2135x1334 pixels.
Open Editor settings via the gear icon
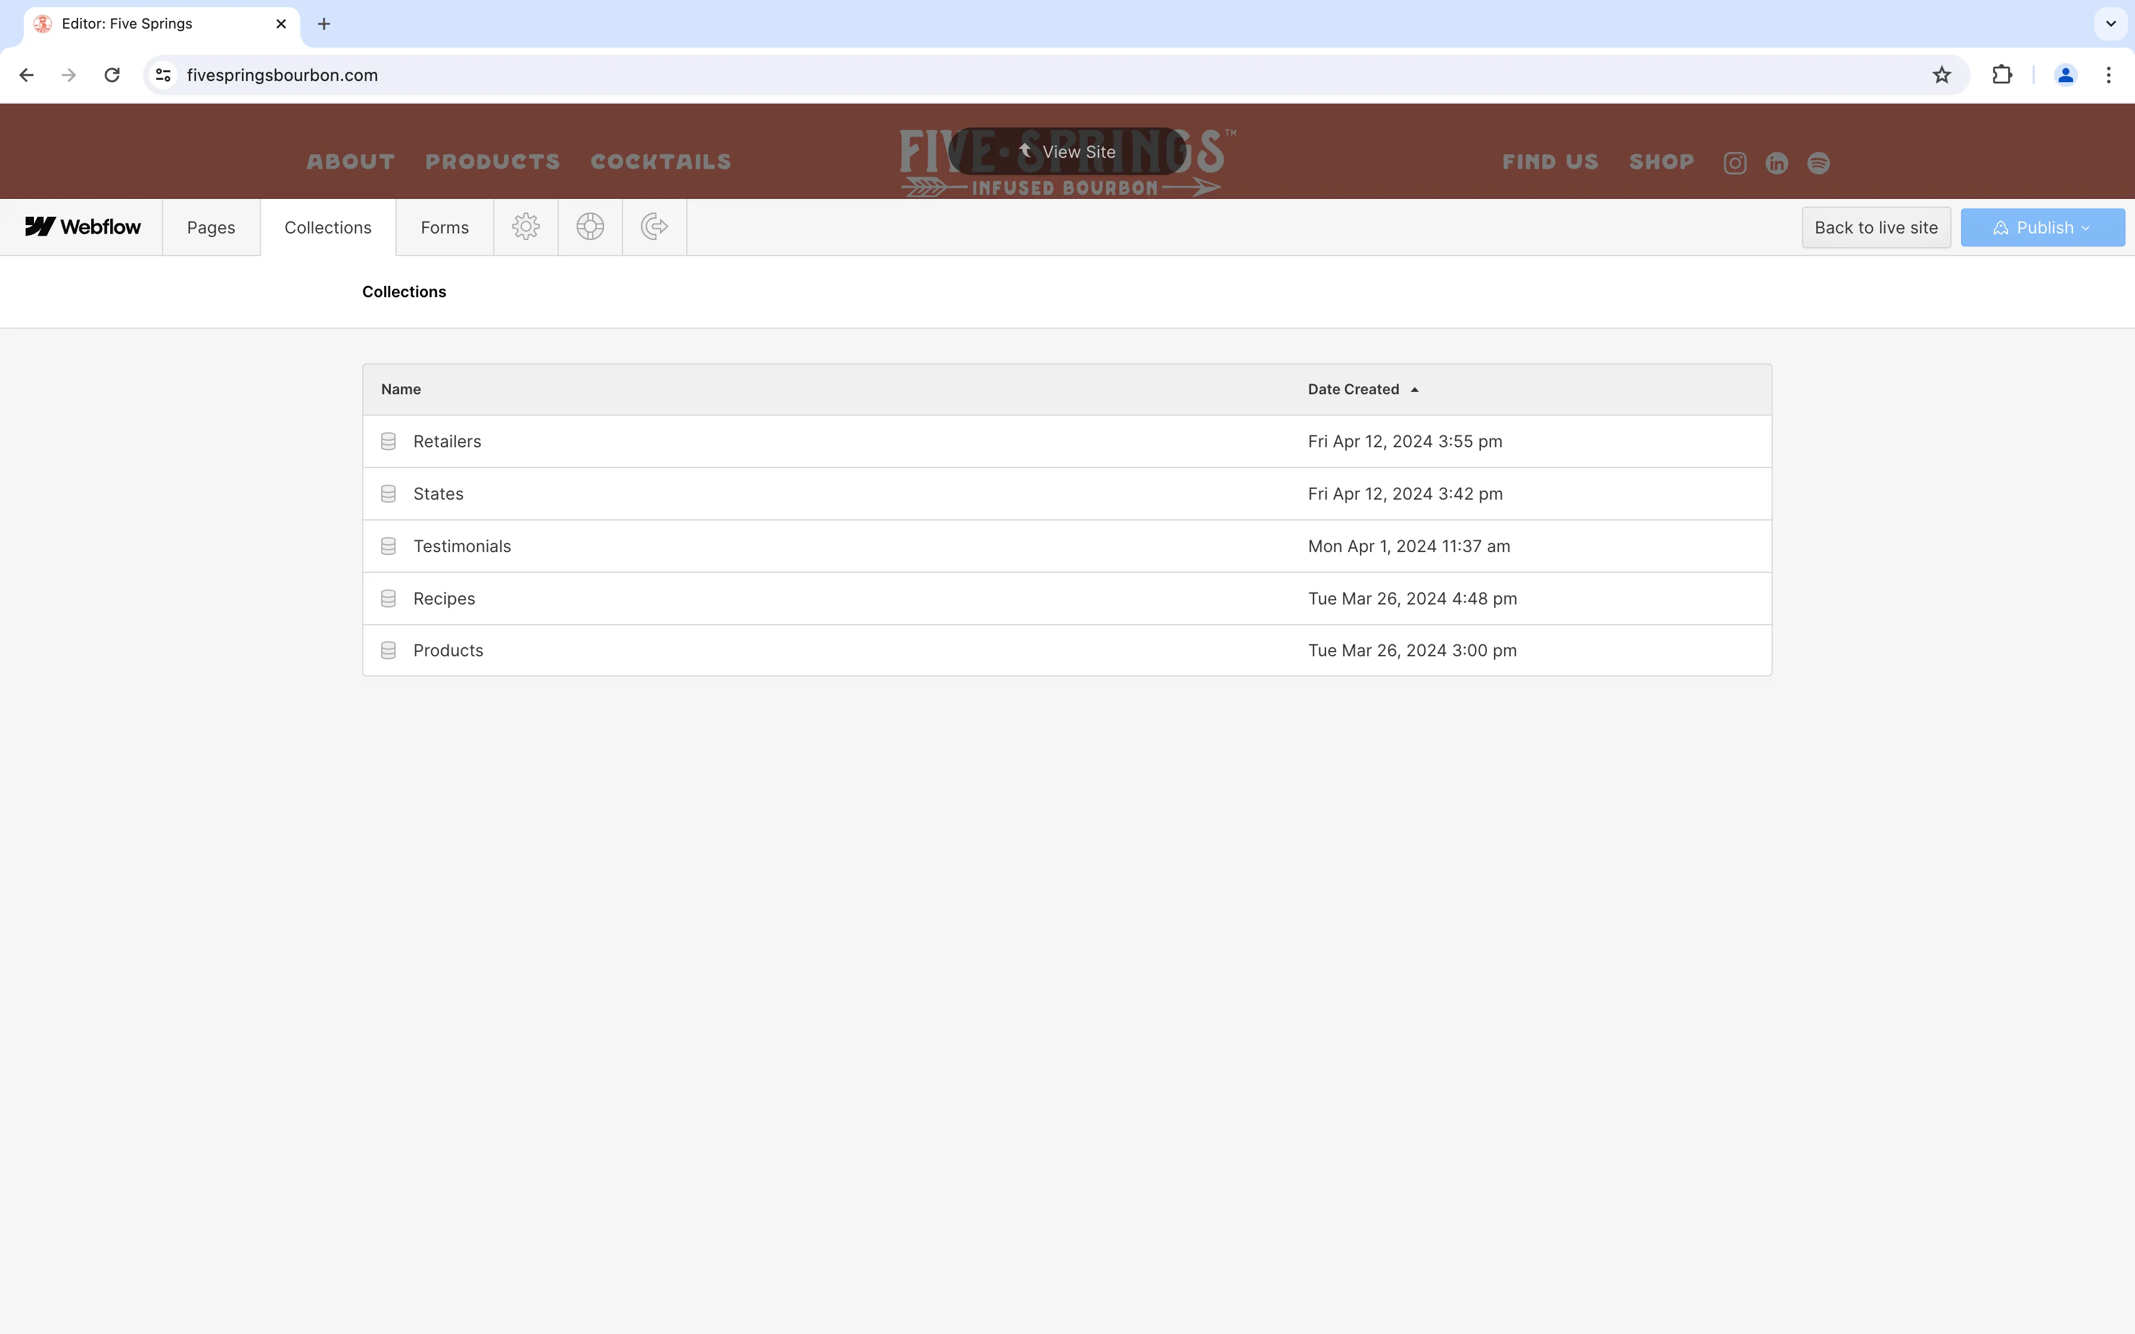[x=526, y=227]
